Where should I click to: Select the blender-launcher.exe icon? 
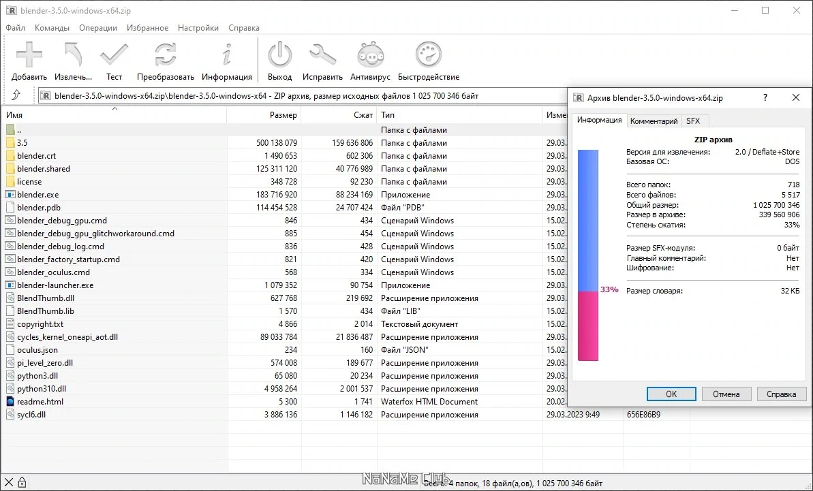pos(10,285)
